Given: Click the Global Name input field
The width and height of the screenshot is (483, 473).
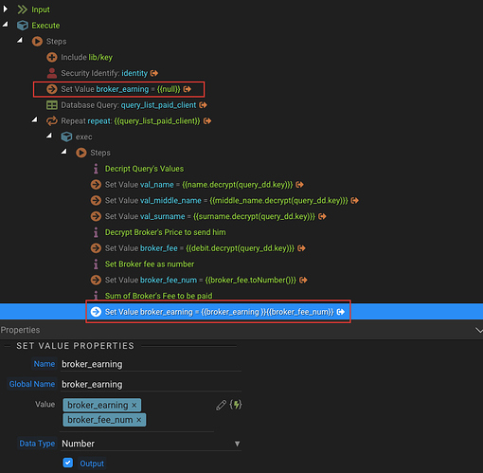Looking at the screenshot, I should (151, 384).
